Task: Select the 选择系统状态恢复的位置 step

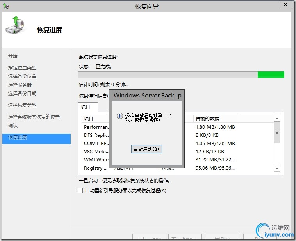Action: (34, 117)
